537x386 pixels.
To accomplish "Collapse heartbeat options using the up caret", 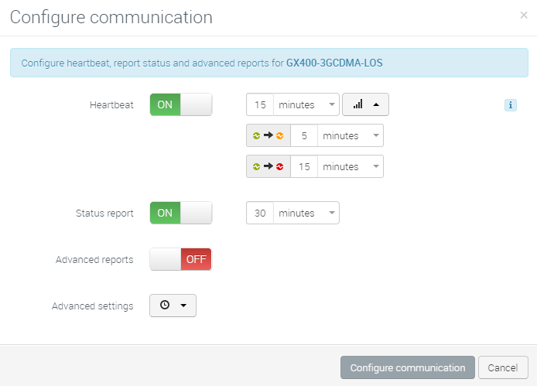I will (376, 104).
